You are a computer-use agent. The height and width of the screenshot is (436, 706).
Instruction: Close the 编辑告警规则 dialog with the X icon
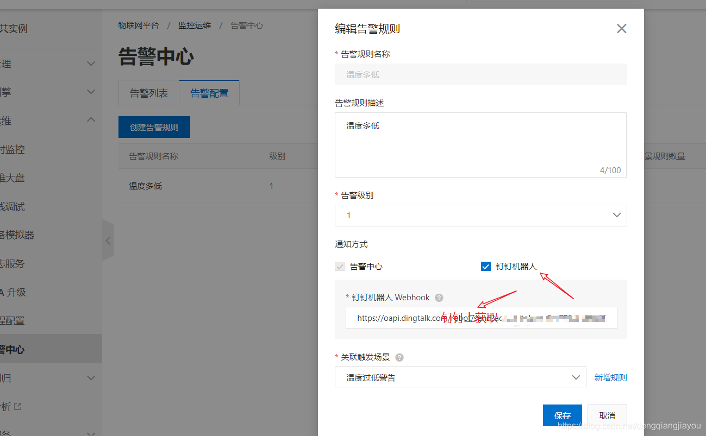621,28
